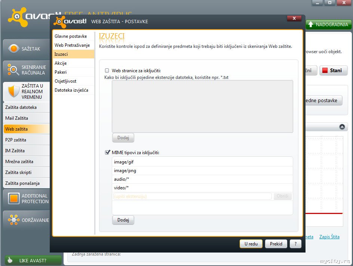Screen dimensions: 353x266
Task: Open Zaštita skripti in main sidebar
Action: point(27,172)
